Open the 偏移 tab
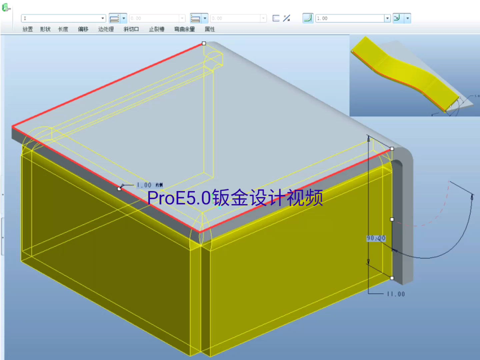Viewport: 480px width, 360px height. point(83,29)
